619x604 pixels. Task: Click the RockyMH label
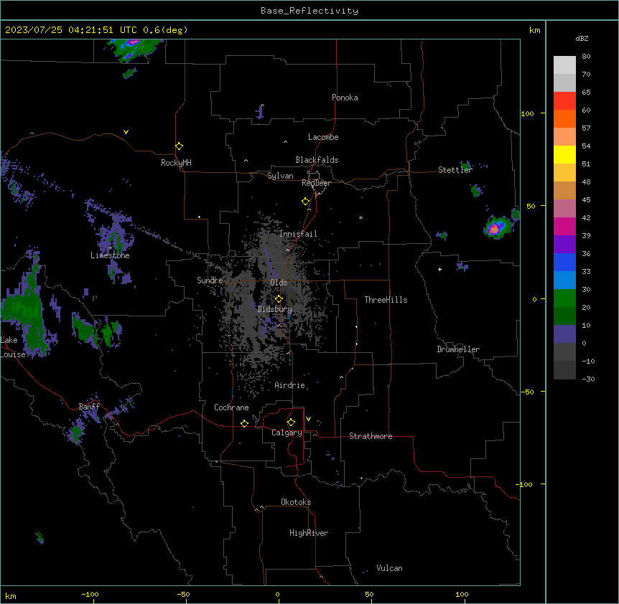tap(176, 163)
